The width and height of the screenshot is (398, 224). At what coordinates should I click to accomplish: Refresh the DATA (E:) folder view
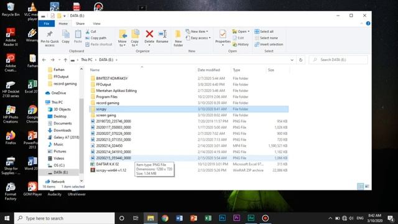click(300, 60)
